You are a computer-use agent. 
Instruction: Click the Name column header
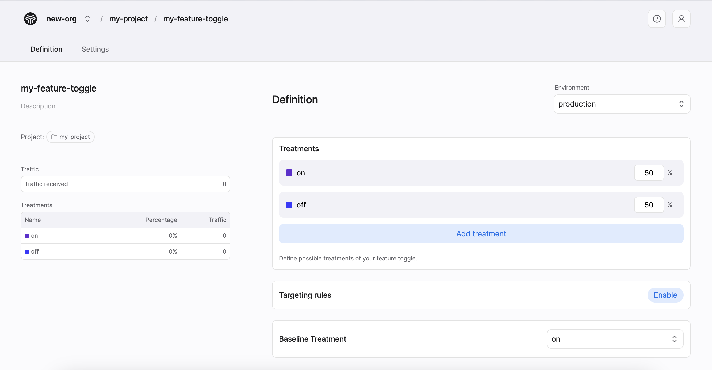(33, 220)
